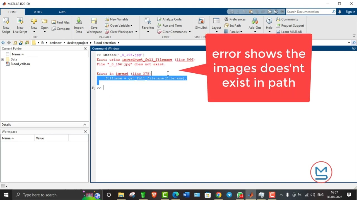
Task: Open File Explorer from the taskbar
Action: coord(121,195)
